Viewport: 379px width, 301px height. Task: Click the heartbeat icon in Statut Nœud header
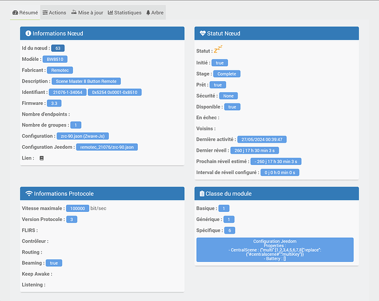[203, 34]
